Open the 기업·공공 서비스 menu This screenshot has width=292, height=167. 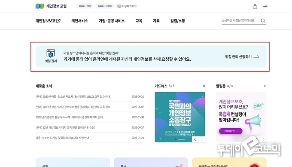click(112, 21)
